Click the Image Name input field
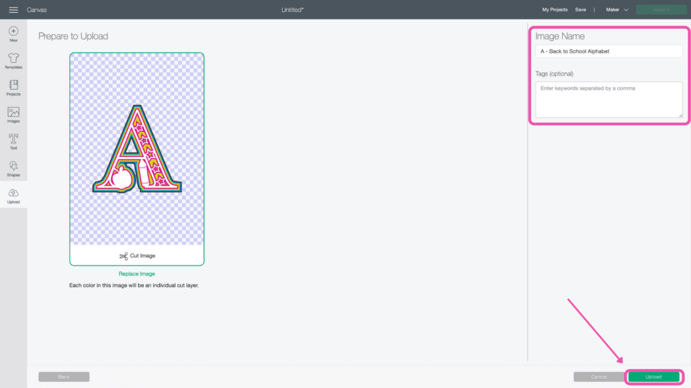 pos(609,51)
